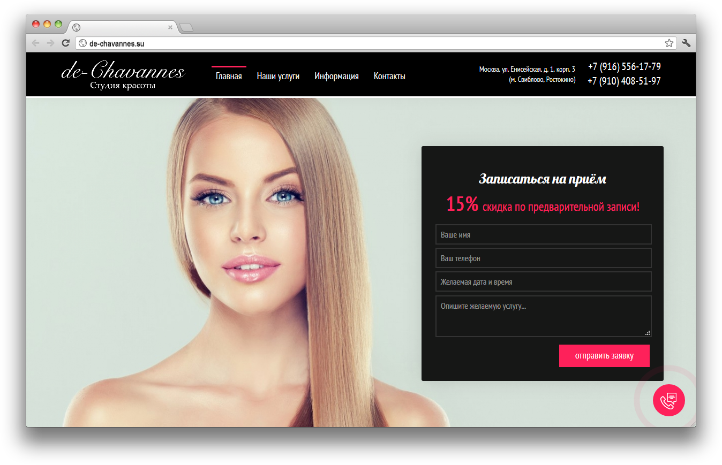The width and height of the screenshot is (722, 465).
Task: Click the browser forward arrow
Action: [x=50, y=43]
